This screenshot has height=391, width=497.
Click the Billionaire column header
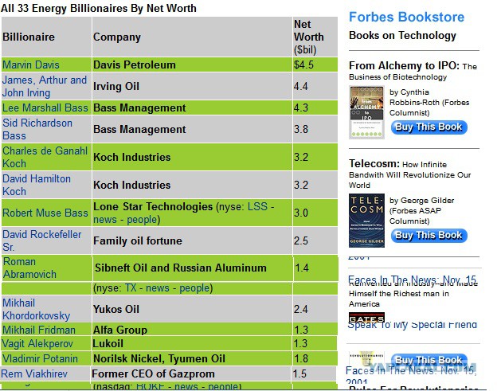tap(46, 37)
